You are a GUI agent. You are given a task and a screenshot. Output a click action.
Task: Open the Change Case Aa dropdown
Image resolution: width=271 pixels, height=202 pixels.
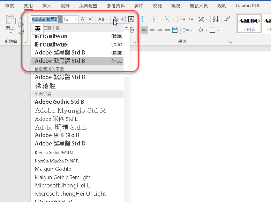point(103,19)
